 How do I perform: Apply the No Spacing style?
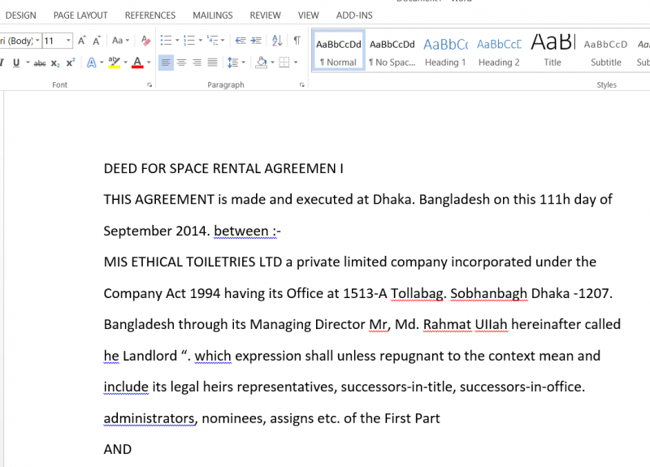[x=392, y=51]
